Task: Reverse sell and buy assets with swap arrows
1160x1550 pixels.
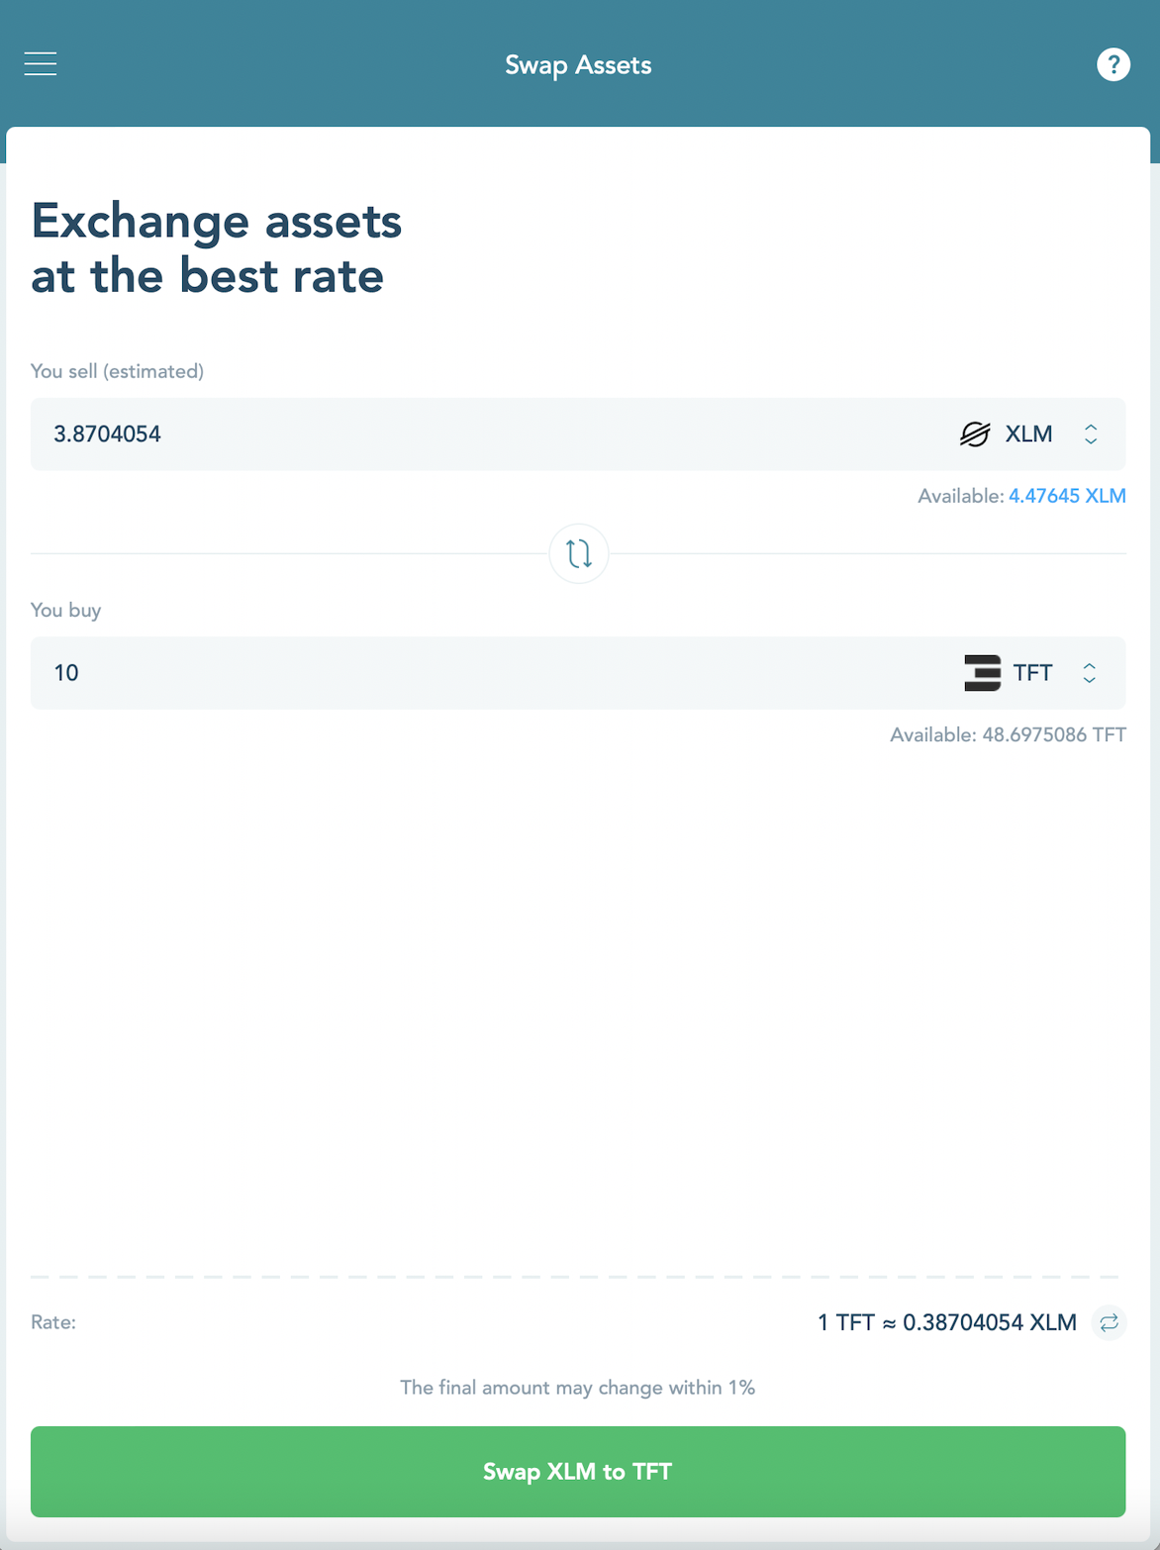Action: click(578, 553)
